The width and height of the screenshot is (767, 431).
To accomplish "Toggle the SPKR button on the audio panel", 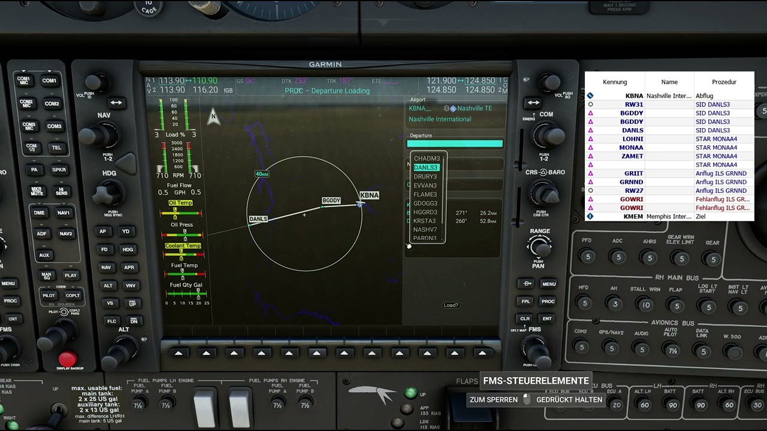I will (59, 170).
